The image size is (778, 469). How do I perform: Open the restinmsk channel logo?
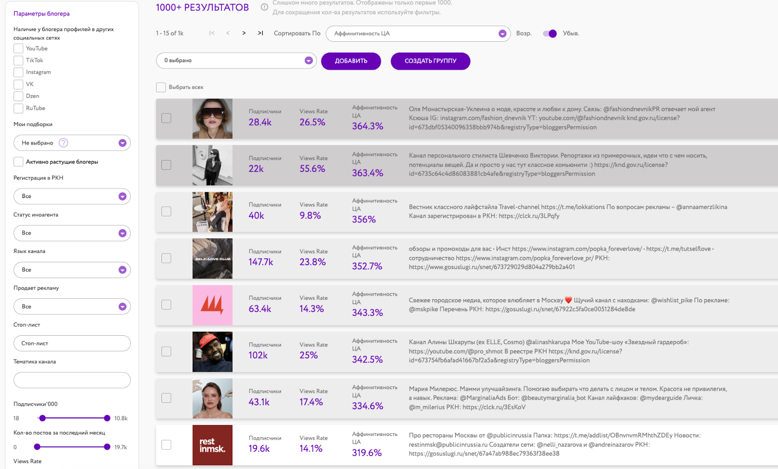(x=212, y=445)
